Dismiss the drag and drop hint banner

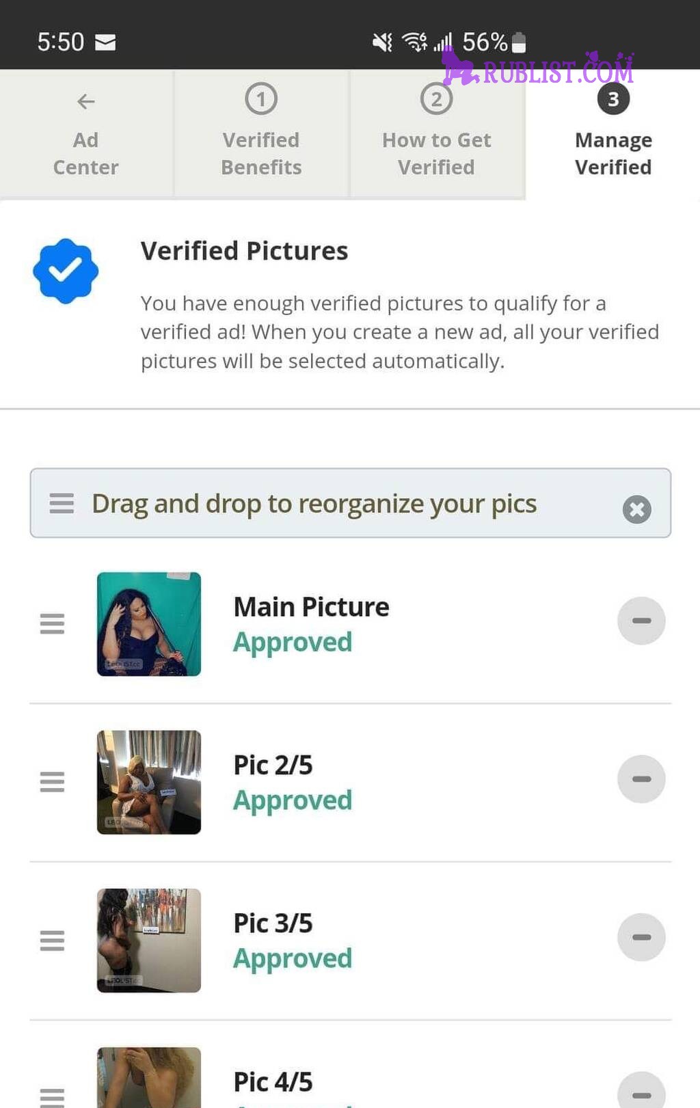(636, 509)
